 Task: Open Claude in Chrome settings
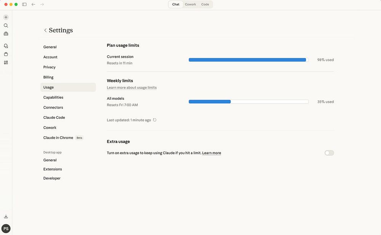tap(68, 137)
